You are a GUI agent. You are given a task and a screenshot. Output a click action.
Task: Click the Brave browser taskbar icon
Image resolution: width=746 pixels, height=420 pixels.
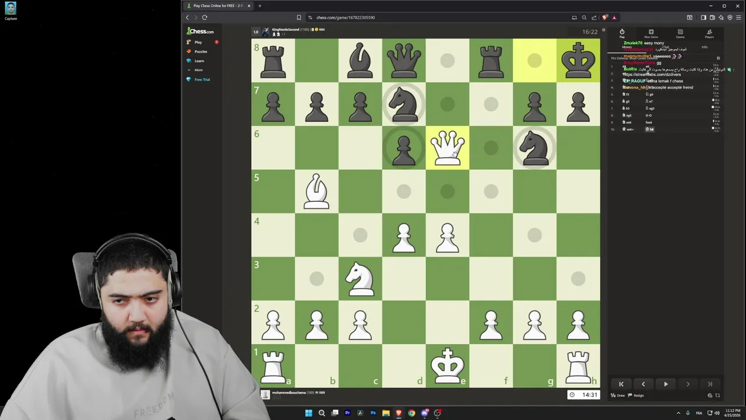pos(399,413)
